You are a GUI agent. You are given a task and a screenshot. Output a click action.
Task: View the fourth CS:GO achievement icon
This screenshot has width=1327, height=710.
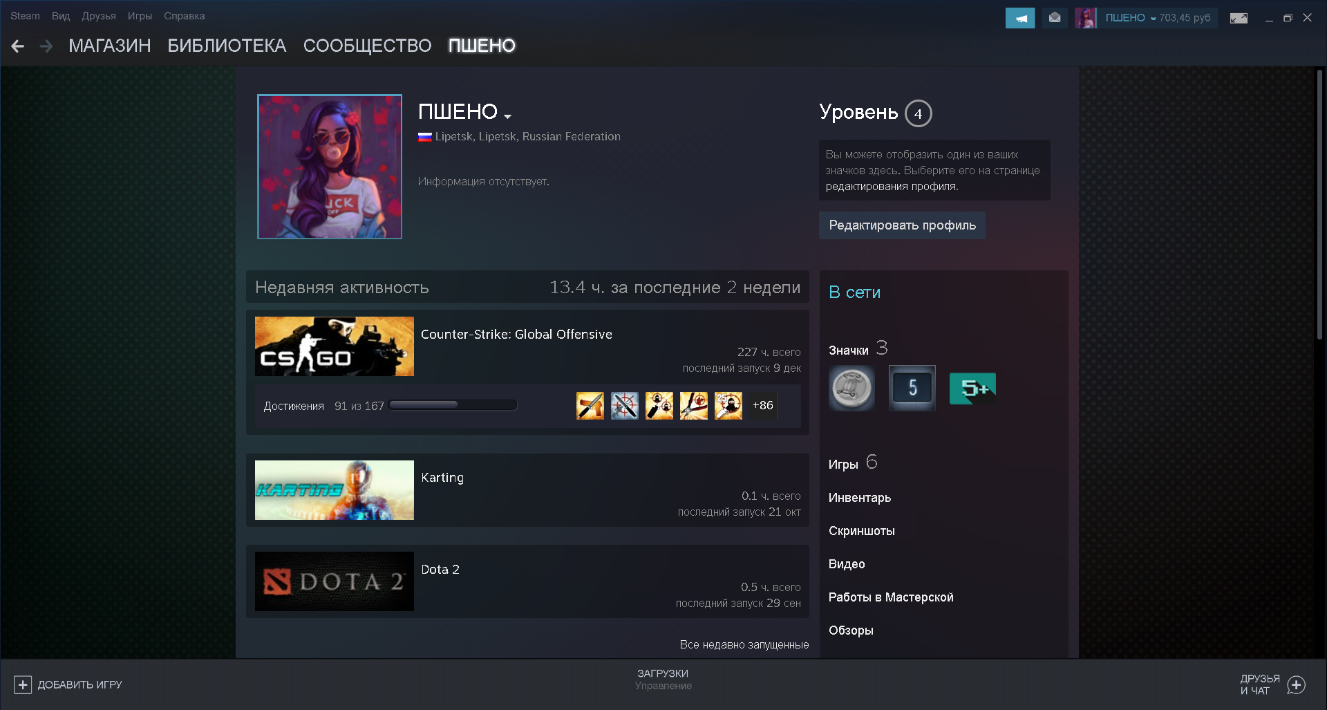click(694, 406)
